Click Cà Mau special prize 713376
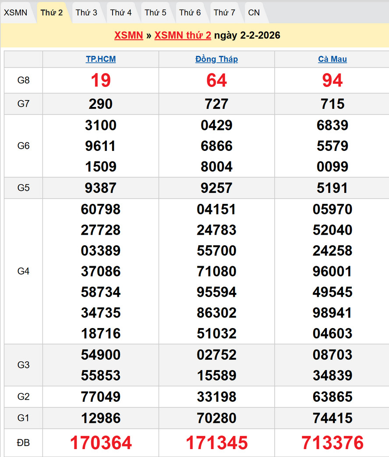389x457 pixels. click(332, 443)
